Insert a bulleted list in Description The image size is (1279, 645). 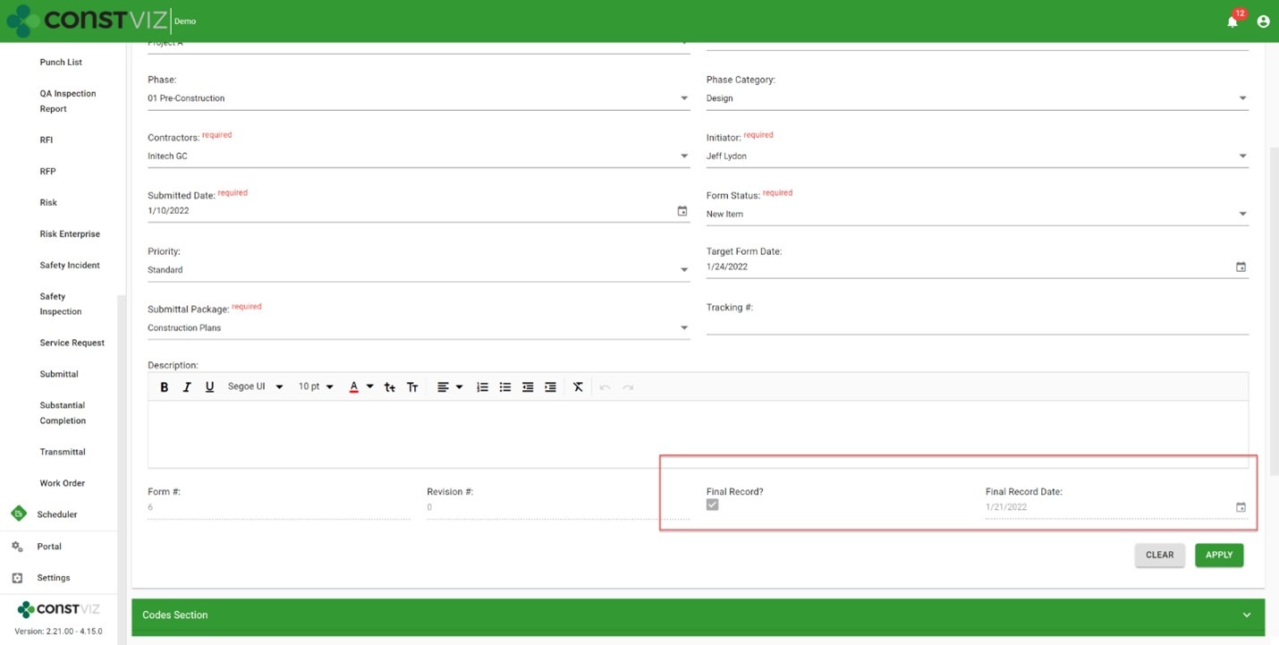tap(505, 387)
